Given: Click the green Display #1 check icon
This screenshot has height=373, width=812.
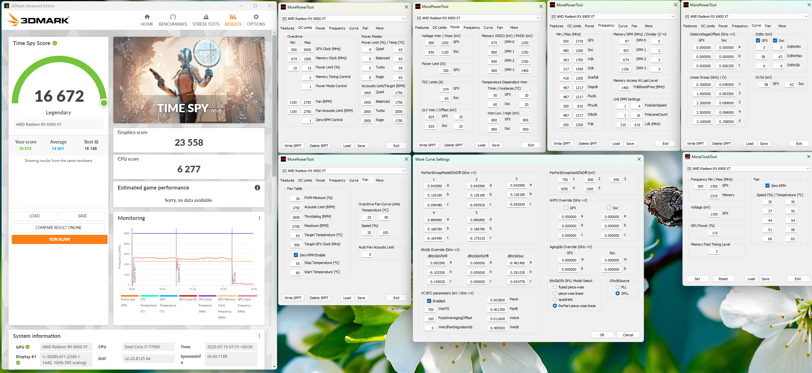Looking at the screenshot, I should (x=18, y=363).
